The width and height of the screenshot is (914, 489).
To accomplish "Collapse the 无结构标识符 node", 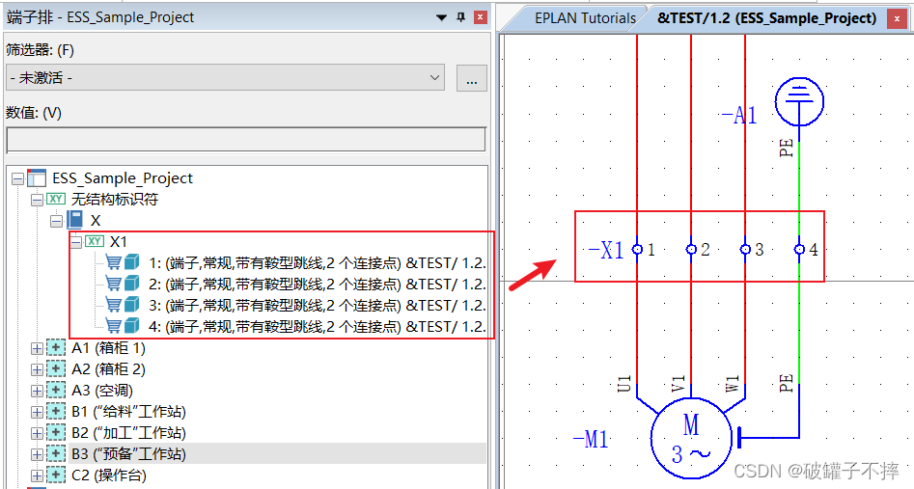I will click(37, 200).
